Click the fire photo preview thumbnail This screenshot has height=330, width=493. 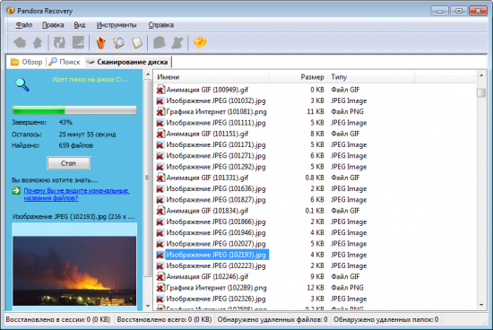tap(74, 271)
